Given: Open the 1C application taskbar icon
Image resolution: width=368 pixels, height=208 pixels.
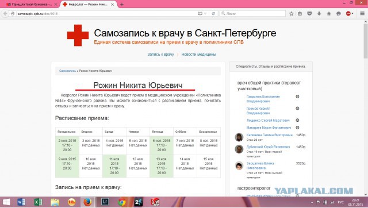Looking at the screenshot, I should [x=71, y=202].
